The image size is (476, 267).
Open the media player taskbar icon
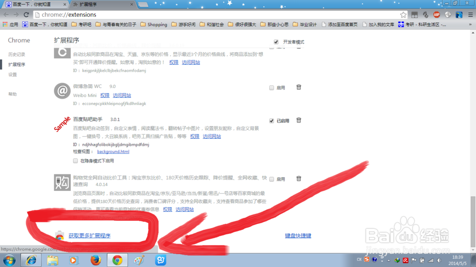click(73, 260)
